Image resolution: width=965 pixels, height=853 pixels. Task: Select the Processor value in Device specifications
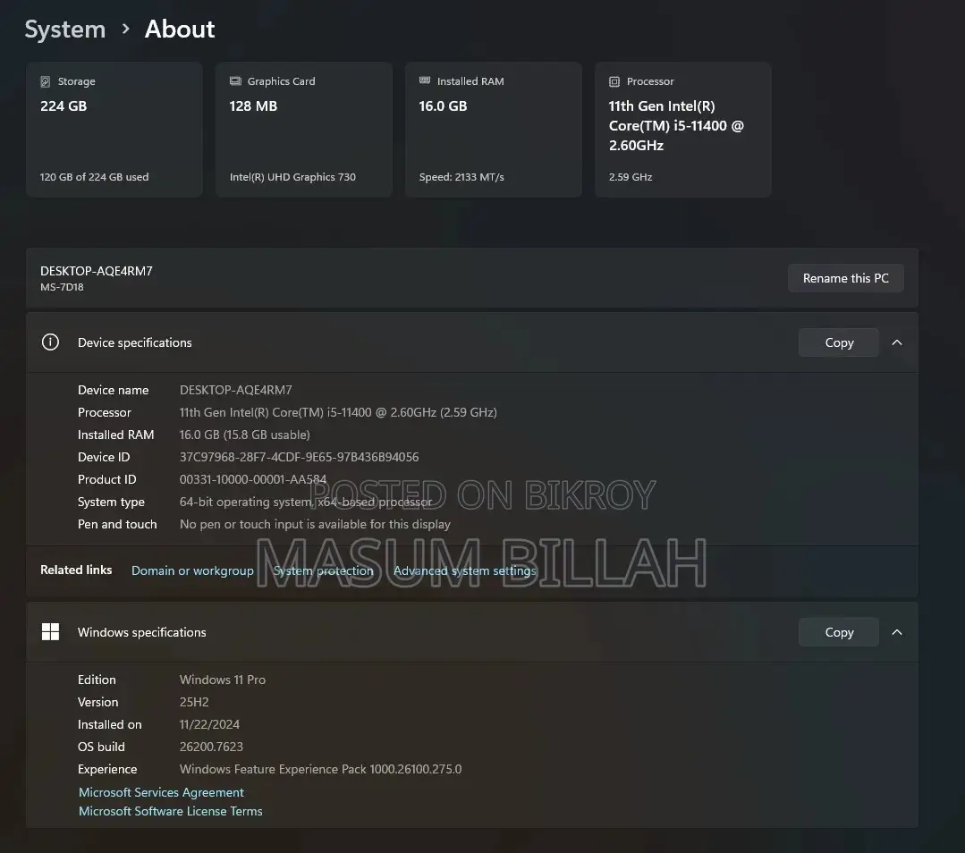tap(338, 412)
